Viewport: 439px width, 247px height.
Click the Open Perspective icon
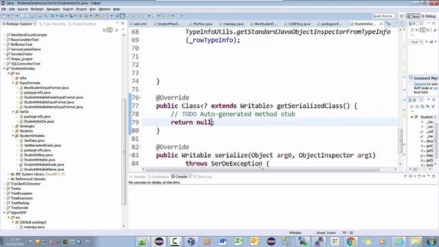click(402, 16)
